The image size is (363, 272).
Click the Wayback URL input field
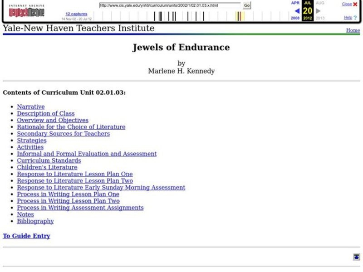[x=170, y=5]
